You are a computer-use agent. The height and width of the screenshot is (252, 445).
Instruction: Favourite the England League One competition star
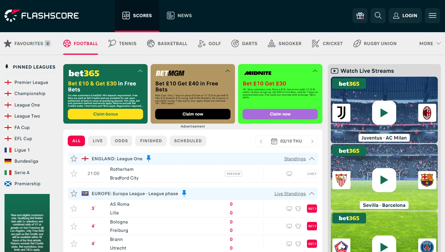point(74,159)
